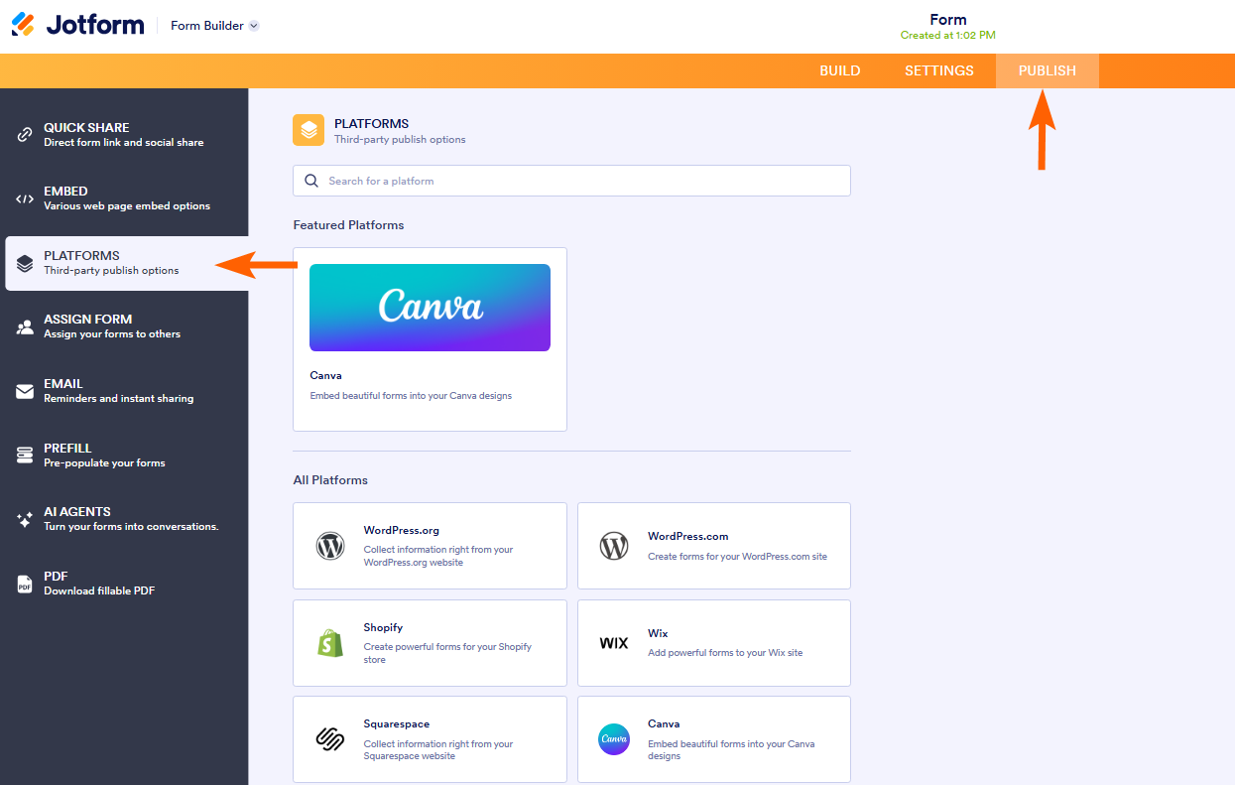Open the Embed options via the code icon
This screenshot has height=785, width=1235.
pyautogui.click(x=24, y=197)
